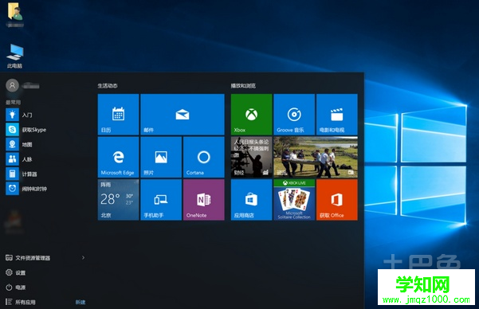Screen dimensions: 479x309
Task: Open the 财经 finance news tile
Action: (x=251, y=157)
